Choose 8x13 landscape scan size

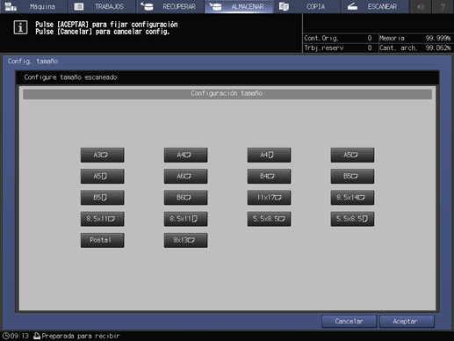[185, 240]
